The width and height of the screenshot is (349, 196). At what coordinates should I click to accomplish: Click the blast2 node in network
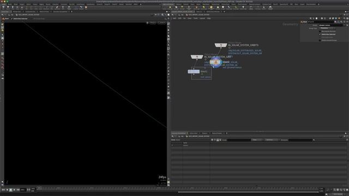[x=215, y=62]
